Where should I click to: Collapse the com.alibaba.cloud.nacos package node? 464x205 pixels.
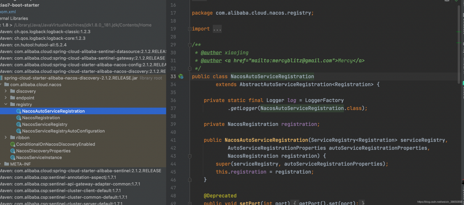tap(1, 85)
